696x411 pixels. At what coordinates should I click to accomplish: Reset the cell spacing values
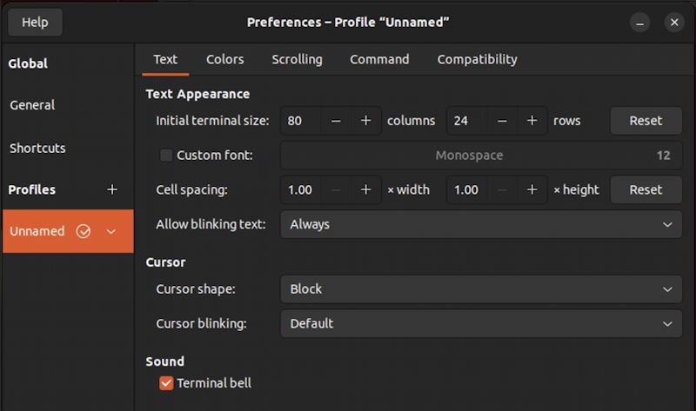(646, 189)
